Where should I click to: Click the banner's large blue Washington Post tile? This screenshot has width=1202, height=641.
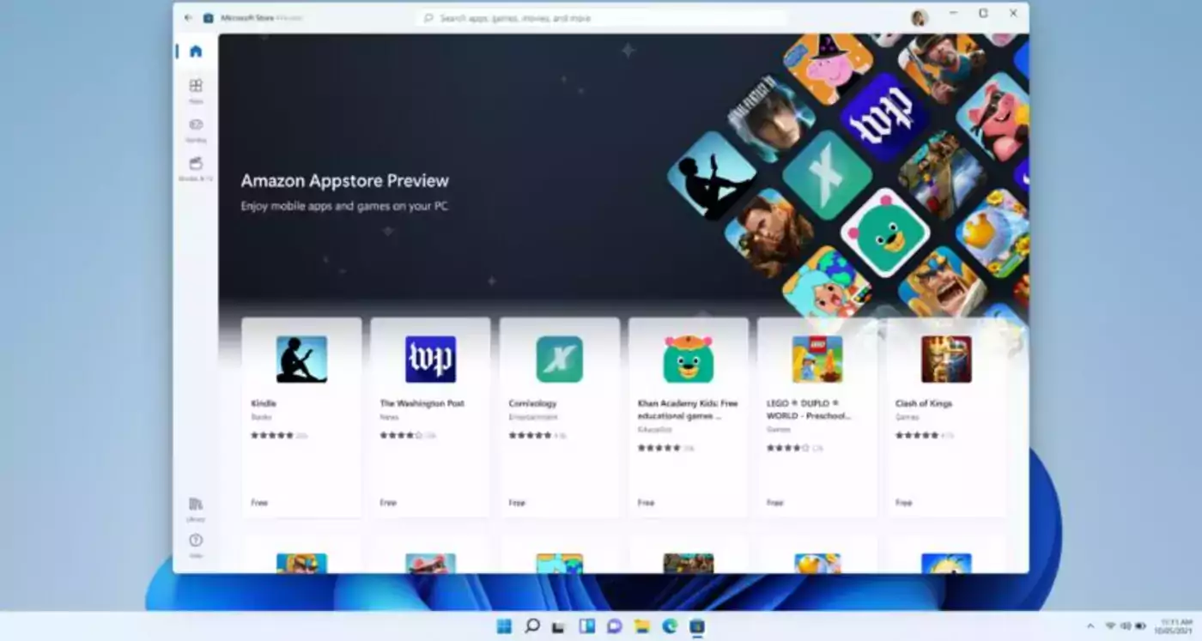tap(884, 116)
